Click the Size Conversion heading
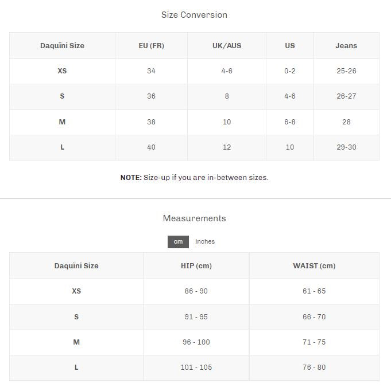This screenshot has width=391, height=391. click(194, 15)
